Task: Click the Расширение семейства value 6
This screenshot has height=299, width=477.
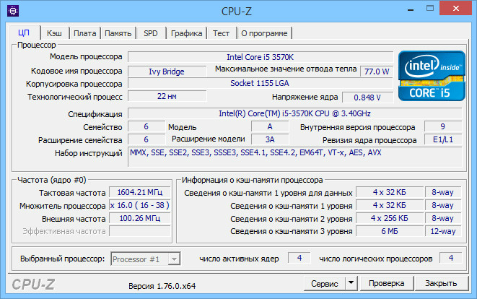Action: point(146,139)
